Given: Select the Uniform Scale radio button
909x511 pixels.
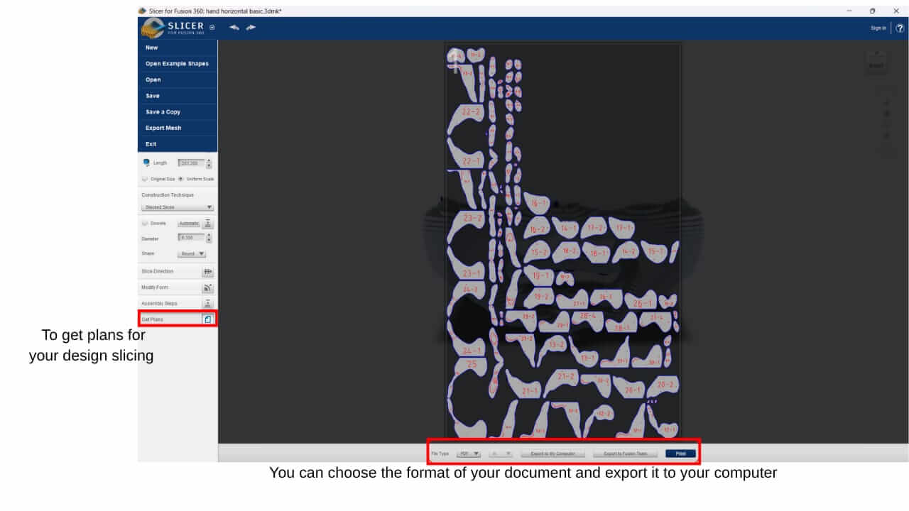Looking at the screenshot, I should click(181, 179).
